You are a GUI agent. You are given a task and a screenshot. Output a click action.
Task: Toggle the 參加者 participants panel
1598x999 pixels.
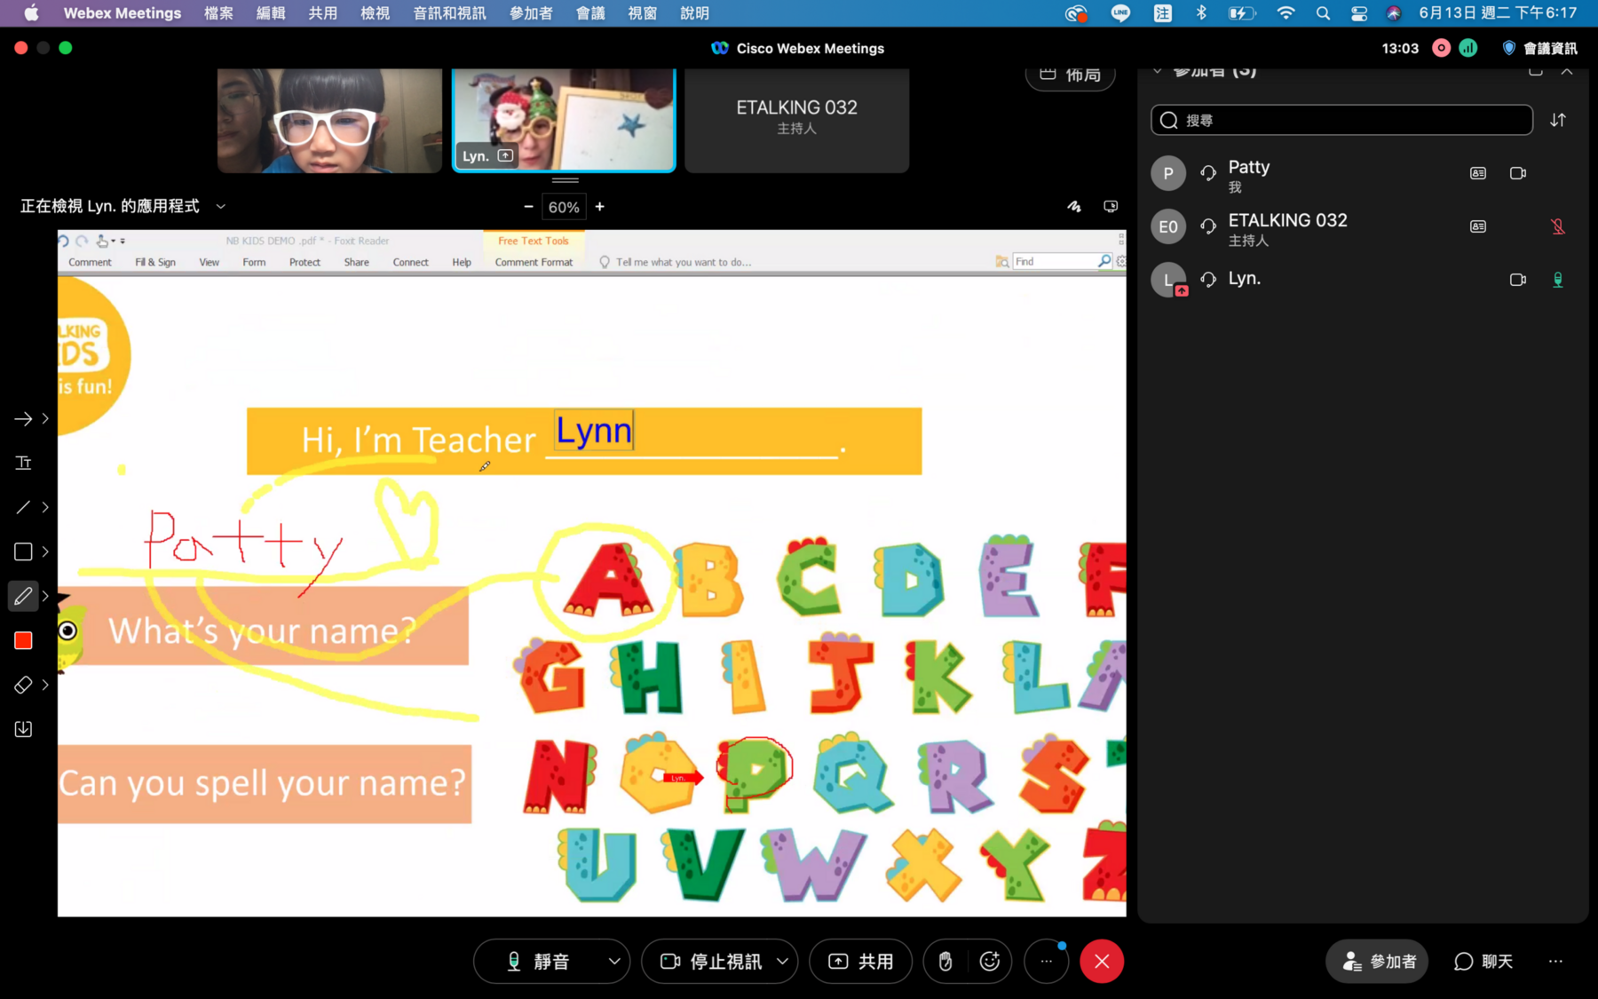pos(1377,961)
